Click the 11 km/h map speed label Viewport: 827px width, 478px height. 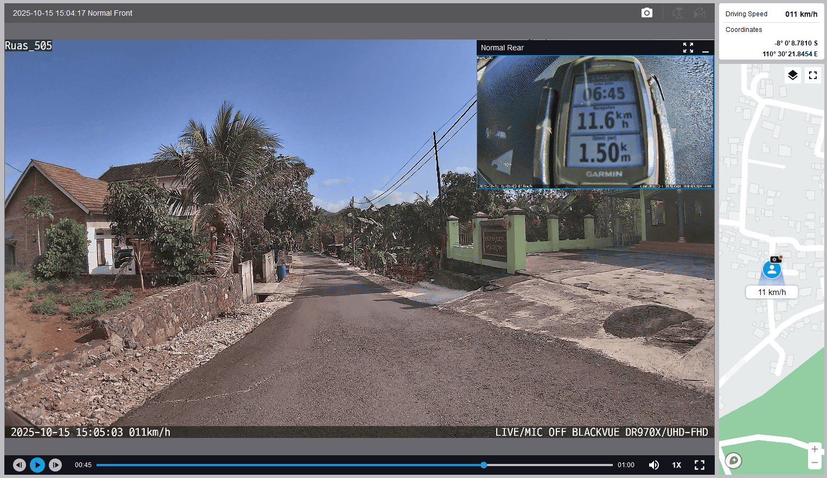point(772,292)
